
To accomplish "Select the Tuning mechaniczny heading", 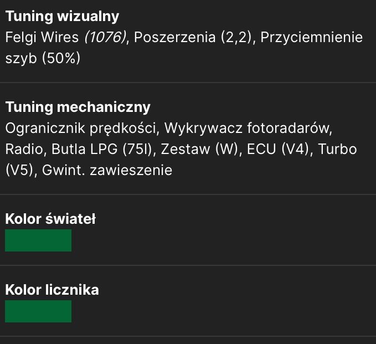I will tap(78, 107).
